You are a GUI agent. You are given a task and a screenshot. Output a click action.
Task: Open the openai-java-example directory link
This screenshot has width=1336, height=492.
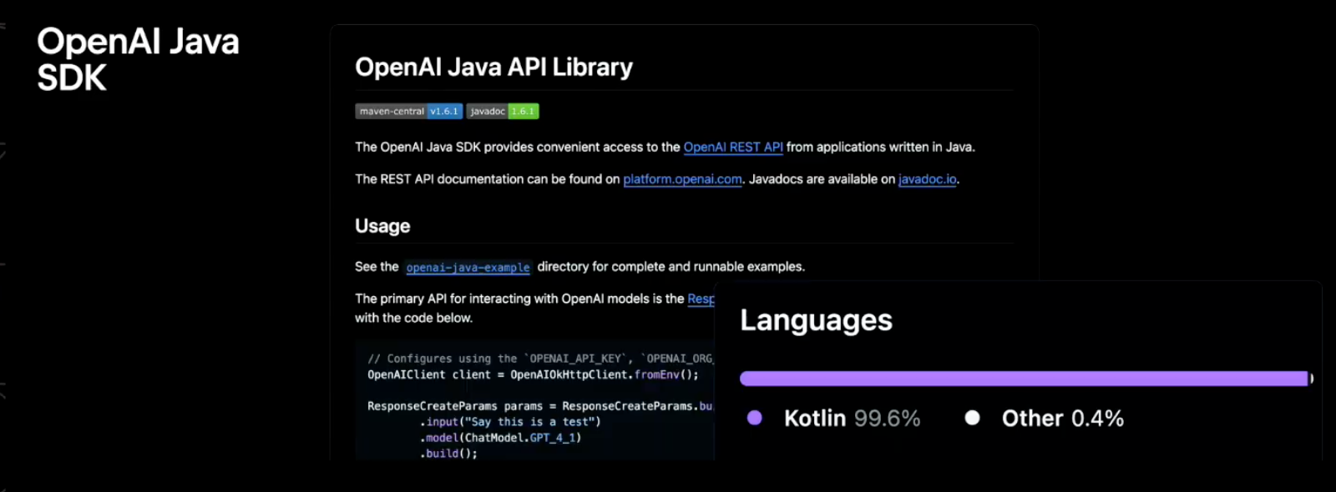(x=468, y=267)
